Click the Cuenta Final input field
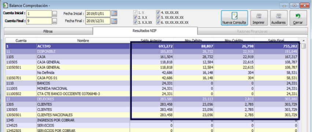 tap(39, 21)
